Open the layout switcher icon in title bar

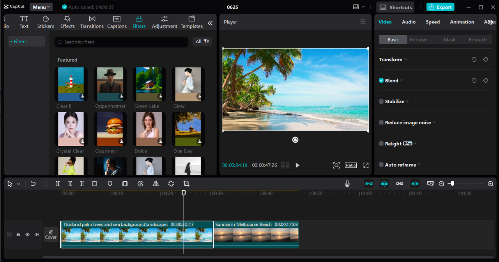click(x=356, y=7)
